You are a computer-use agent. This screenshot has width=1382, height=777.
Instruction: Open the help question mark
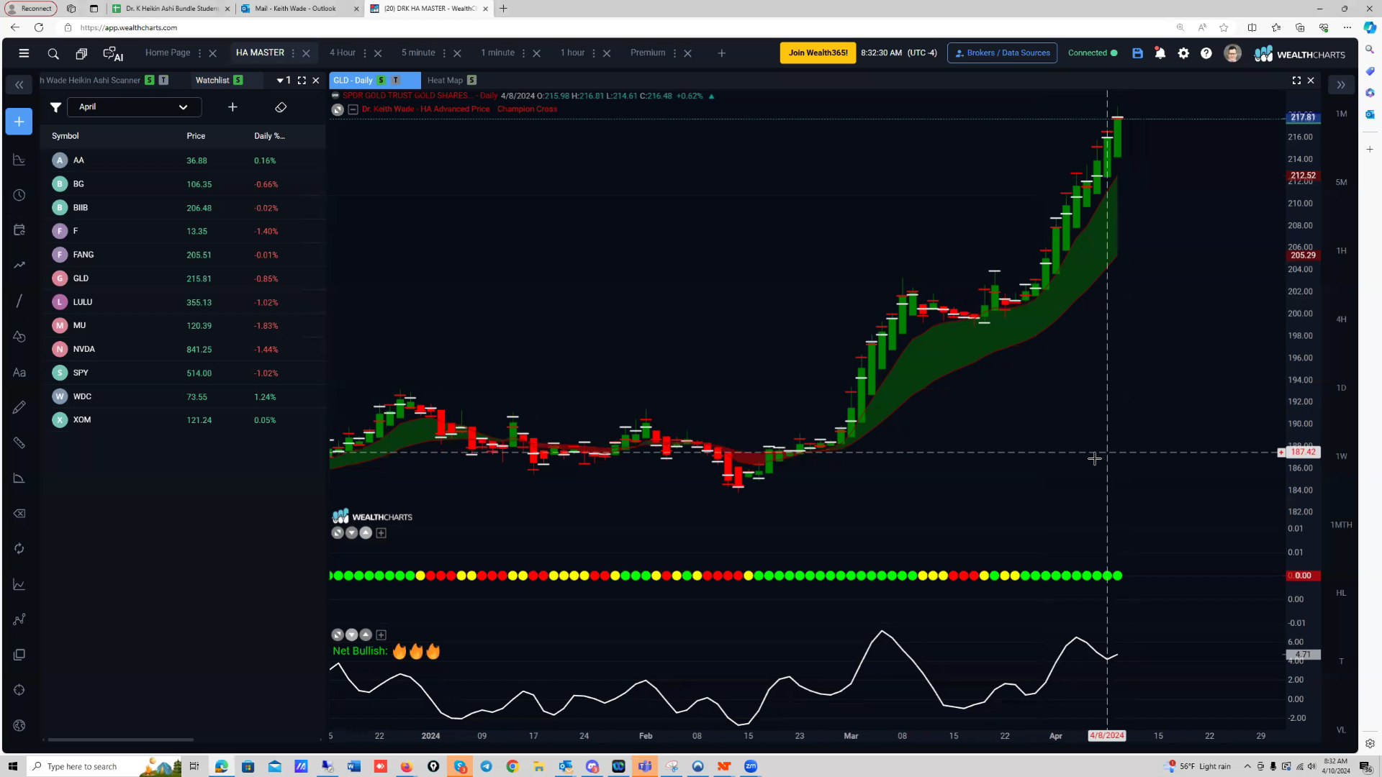(1206, 53)
